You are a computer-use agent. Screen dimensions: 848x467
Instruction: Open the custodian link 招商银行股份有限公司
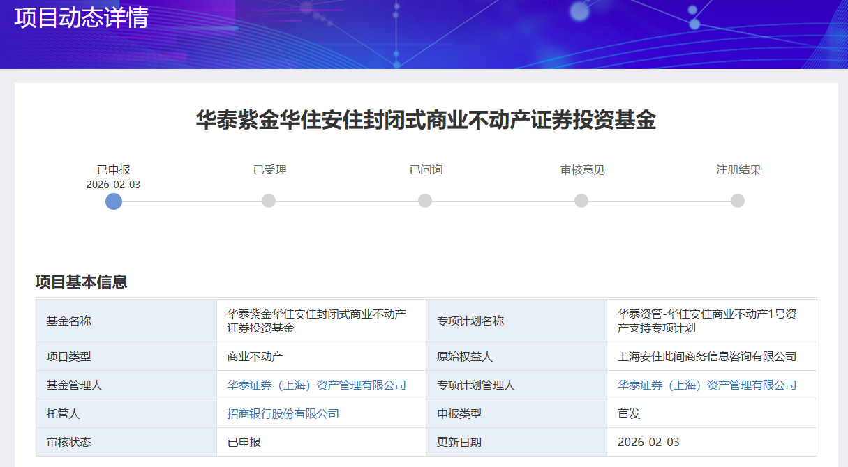283,414
